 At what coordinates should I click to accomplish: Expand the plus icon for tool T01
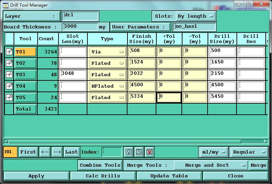coord(9,52)
